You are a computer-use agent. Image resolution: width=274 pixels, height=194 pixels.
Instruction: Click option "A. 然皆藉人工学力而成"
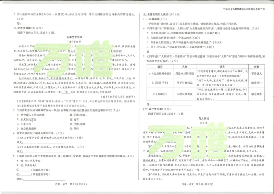(30, 115)
